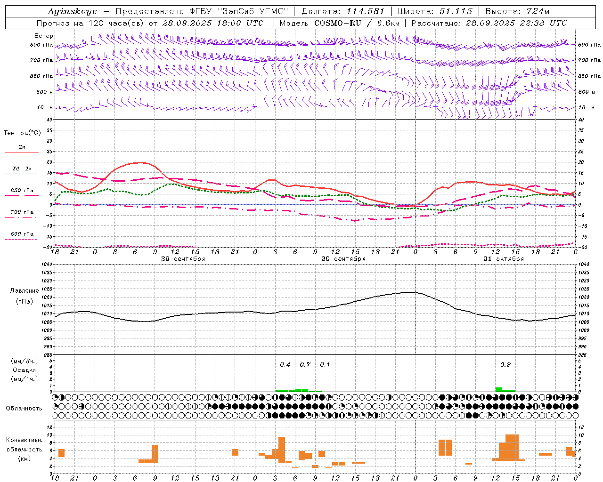Click the calculation time 28.09.2025 22:38 UTC

tap(516, 23)
